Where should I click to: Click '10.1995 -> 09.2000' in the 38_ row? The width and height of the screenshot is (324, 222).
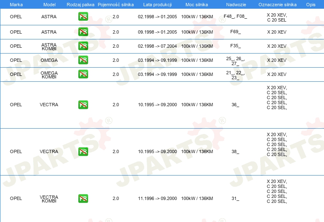[x=157, y=151]
